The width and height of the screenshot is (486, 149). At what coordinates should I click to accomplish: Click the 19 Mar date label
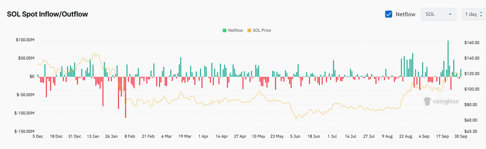point(185,136)
